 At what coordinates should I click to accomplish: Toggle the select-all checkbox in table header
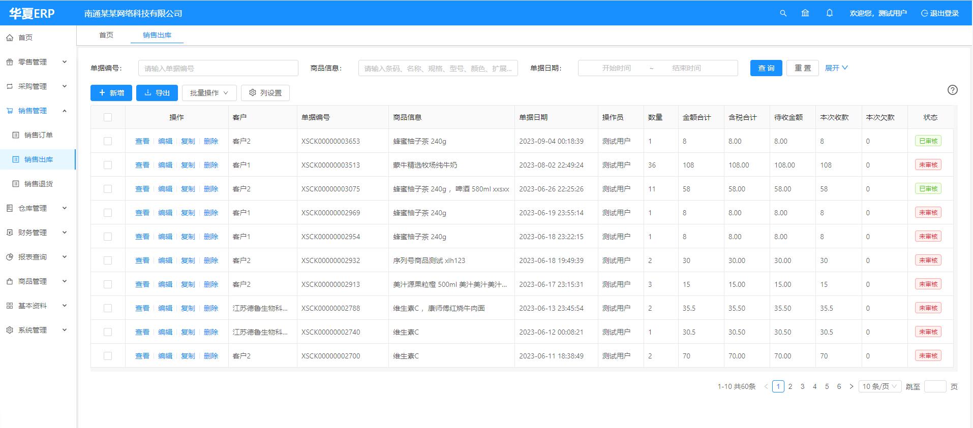tap(108, 117)
